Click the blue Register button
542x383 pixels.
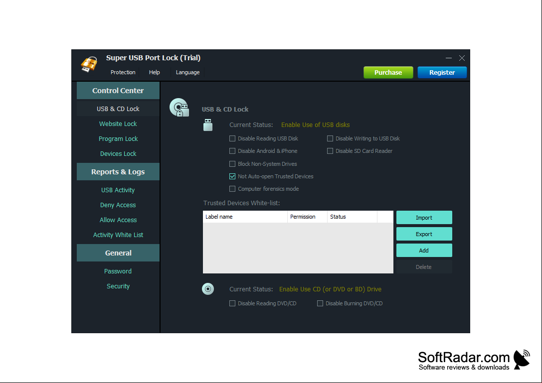coord(442,73)
